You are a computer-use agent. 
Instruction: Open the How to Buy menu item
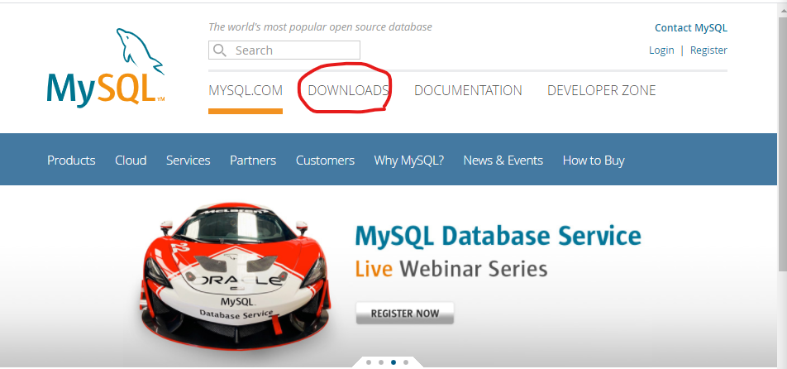tap(594, 161)
